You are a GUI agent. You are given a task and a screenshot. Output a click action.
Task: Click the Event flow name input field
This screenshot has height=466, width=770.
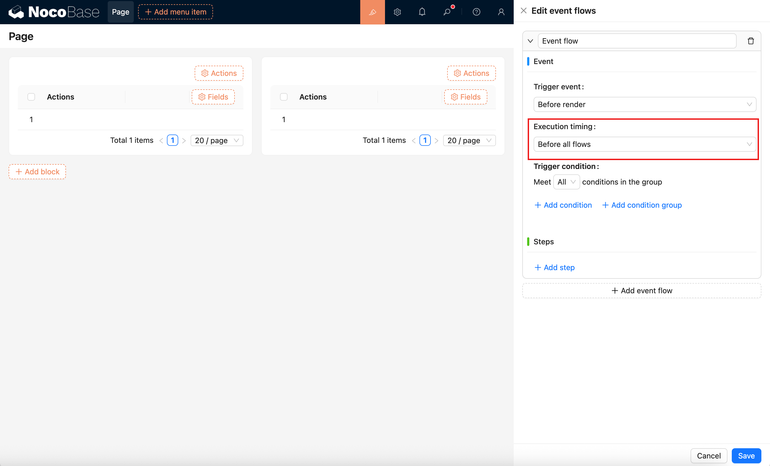tap(636, 41)
